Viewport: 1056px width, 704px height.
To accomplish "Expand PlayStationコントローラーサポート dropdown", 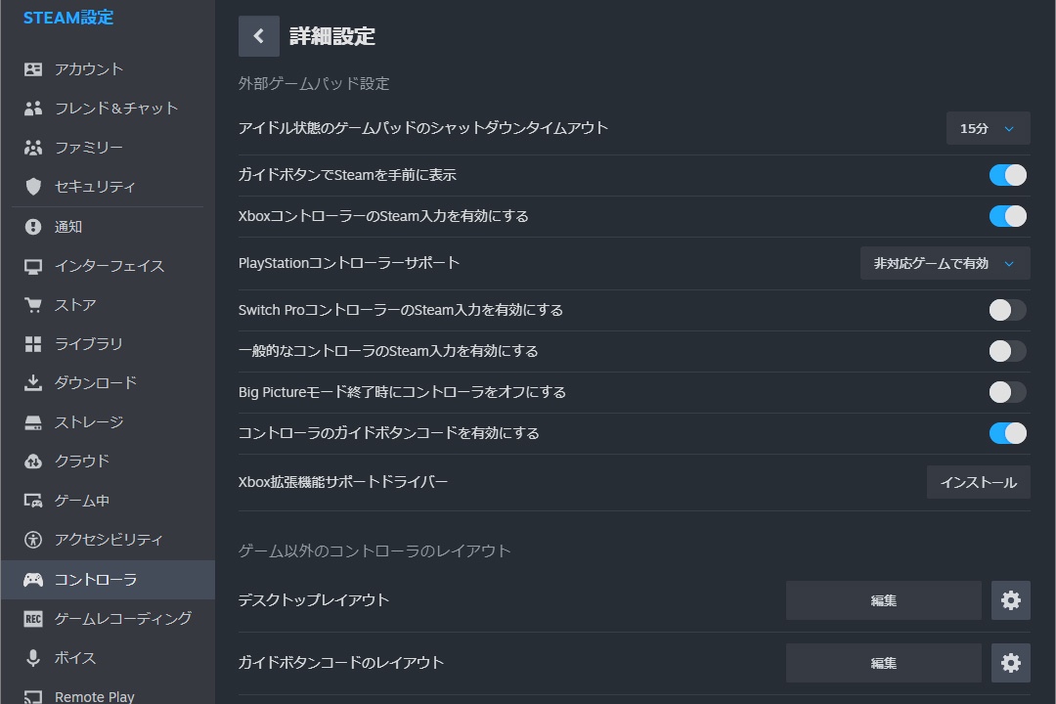I will click(x=945, y=263).
